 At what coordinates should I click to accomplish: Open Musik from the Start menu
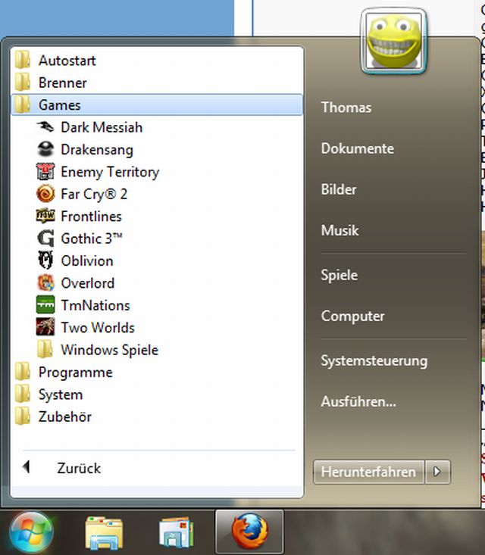[339, 230]
